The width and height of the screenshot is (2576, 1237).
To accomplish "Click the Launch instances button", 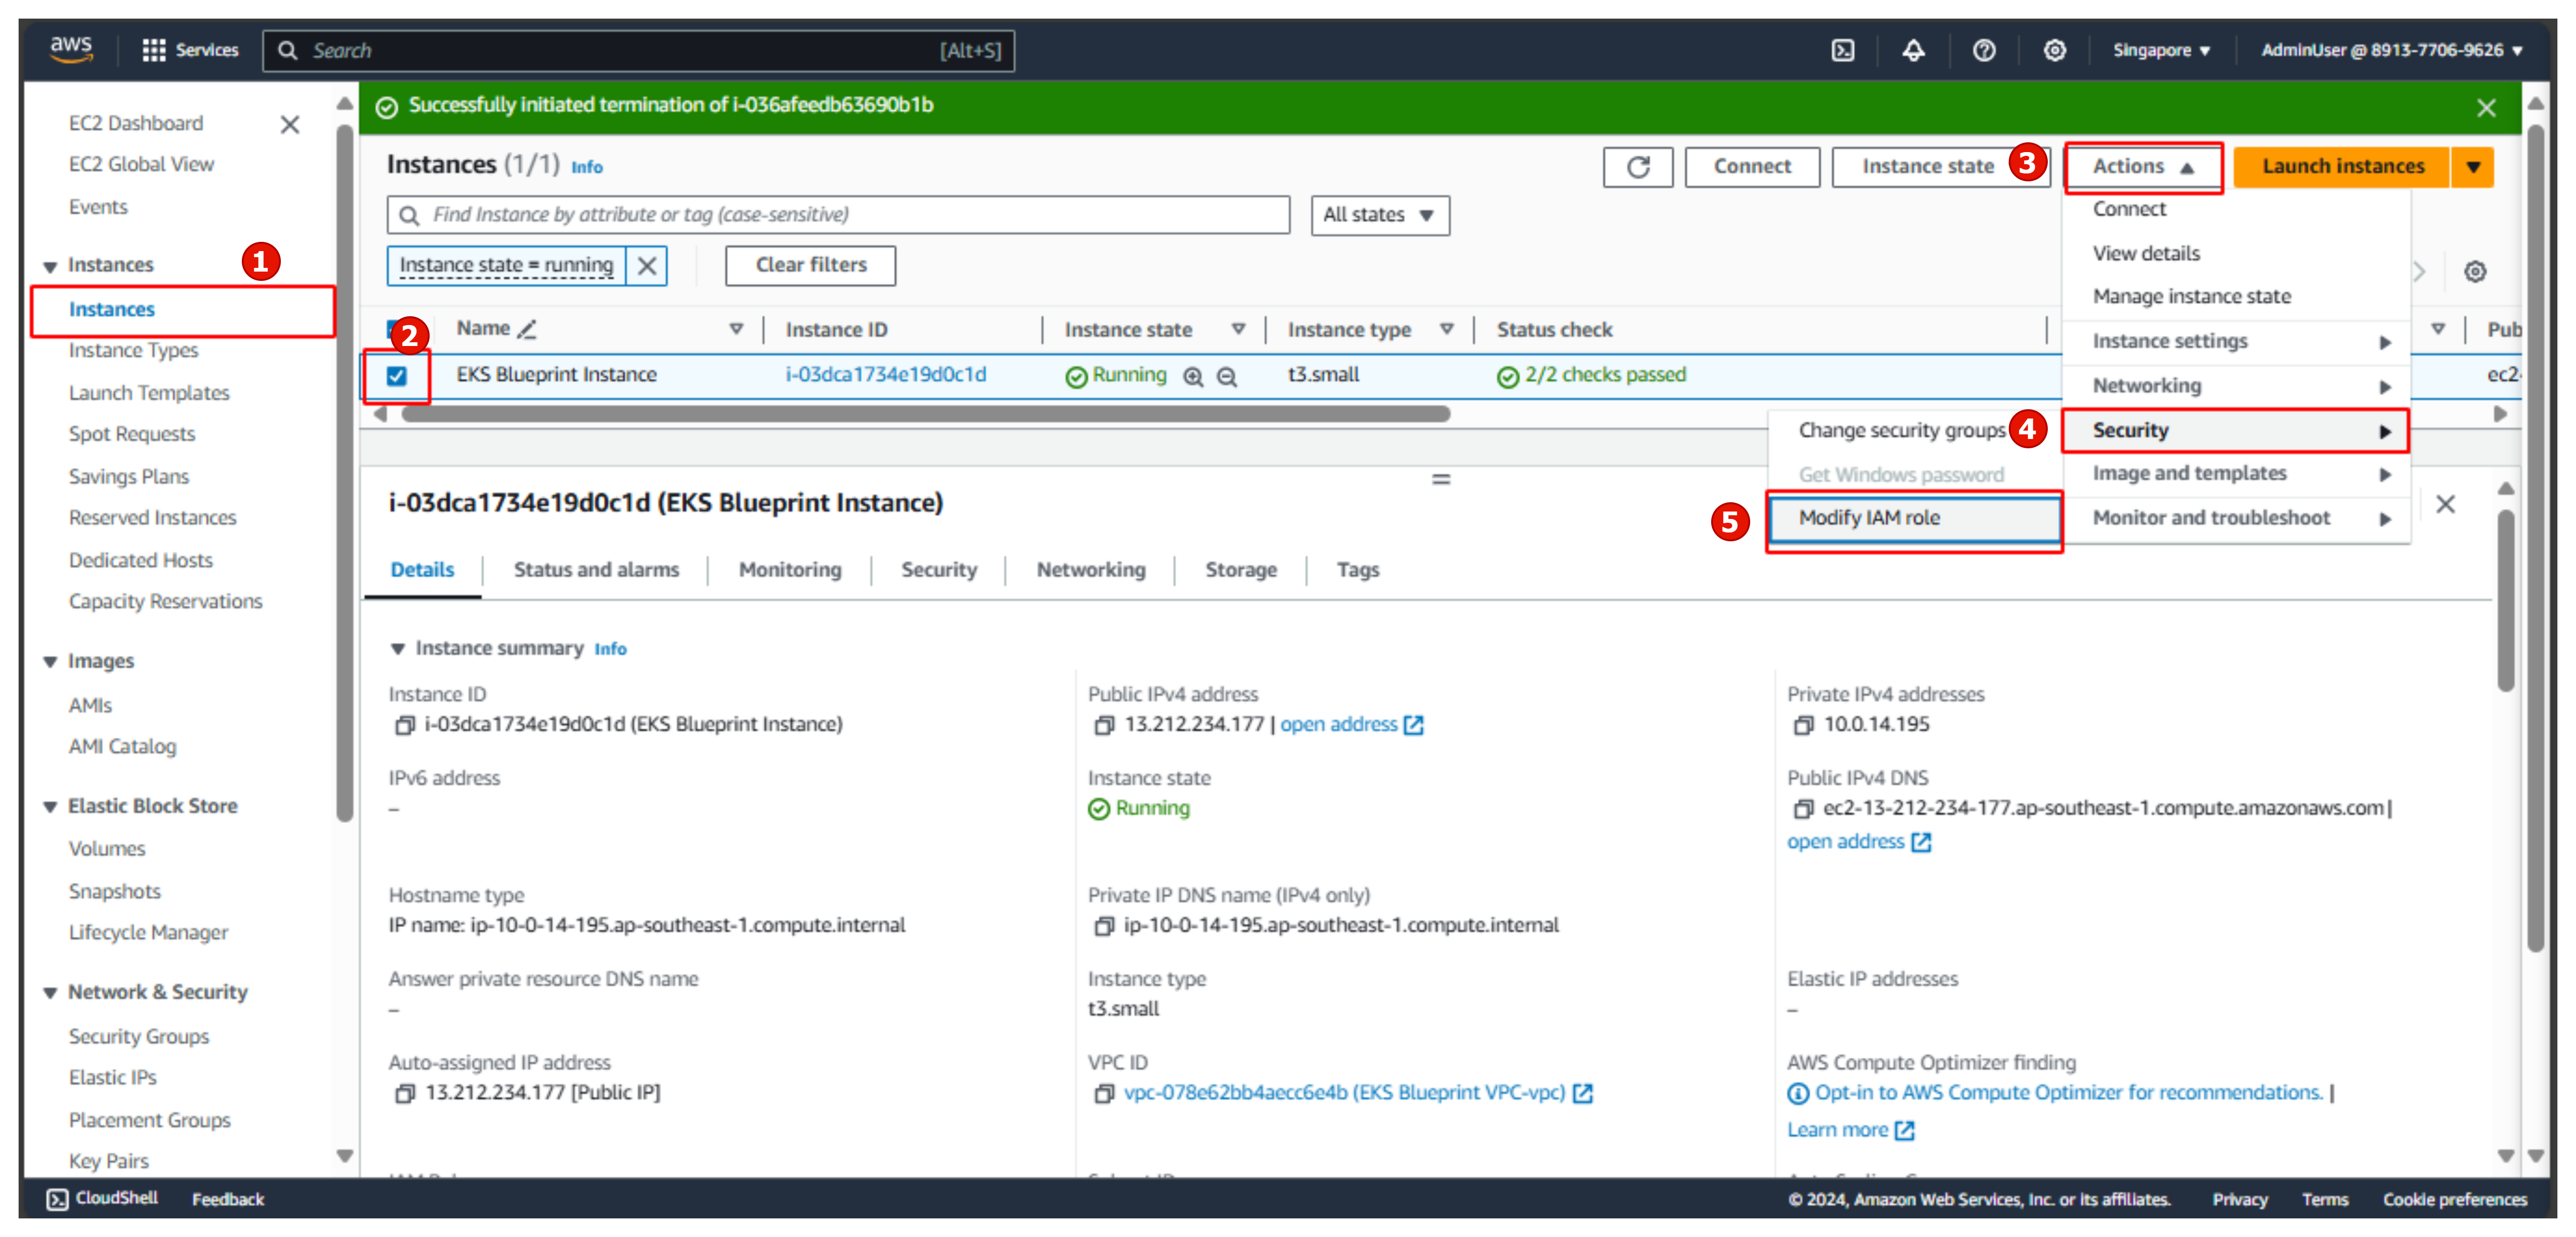I will (2342, 166).
